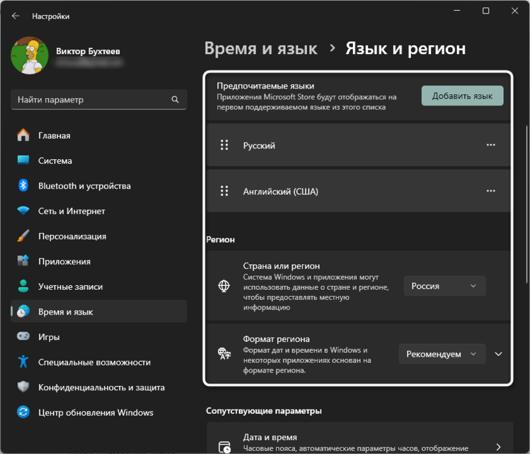Open Bluetooth и устройства section

click(99, 186)
